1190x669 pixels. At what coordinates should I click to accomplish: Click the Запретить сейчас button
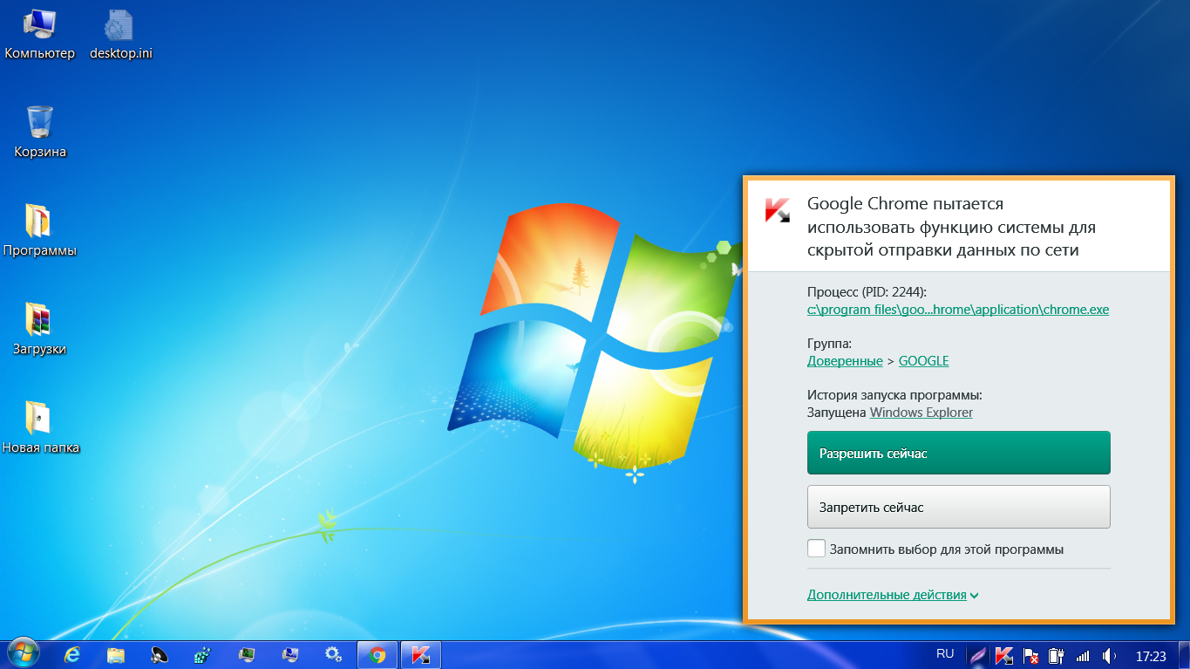pos(959,507)
